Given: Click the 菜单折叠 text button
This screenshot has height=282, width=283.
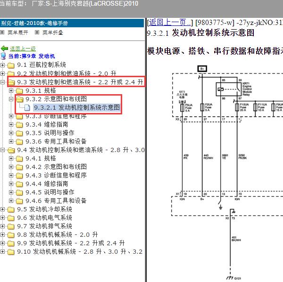Looking at the screenshot, I should coord(53,32).
